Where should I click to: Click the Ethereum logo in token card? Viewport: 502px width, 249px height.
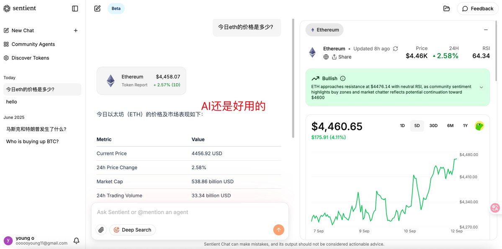(111, 81)
